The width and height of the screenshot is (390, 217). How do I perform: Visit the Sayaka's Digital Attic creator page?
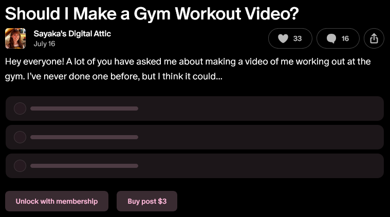tap(72, 34)
